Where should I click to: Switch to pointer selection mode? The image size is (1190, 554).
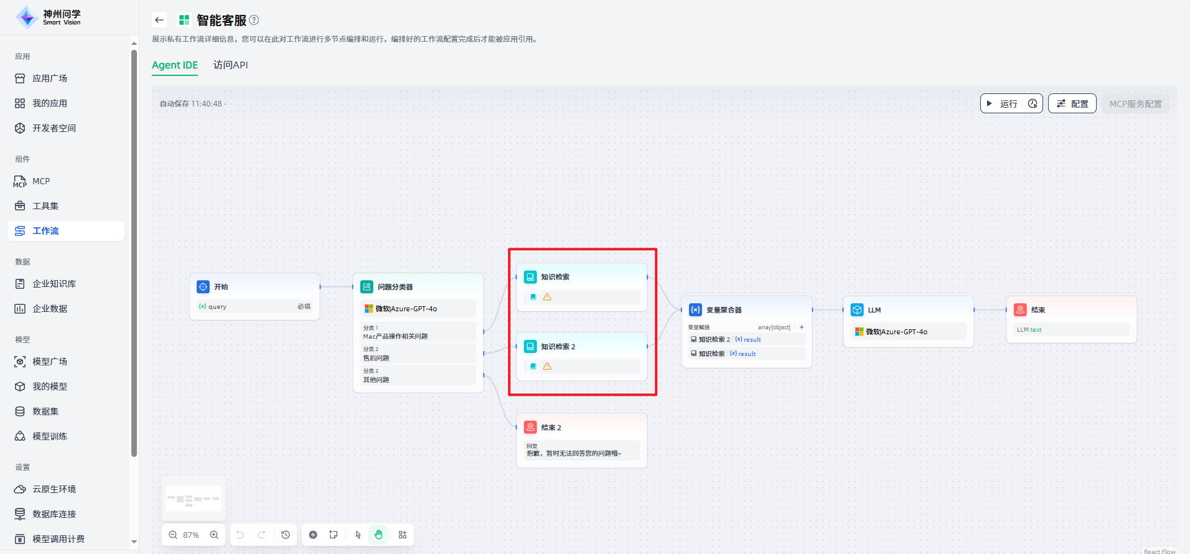(x=358, y=535)
